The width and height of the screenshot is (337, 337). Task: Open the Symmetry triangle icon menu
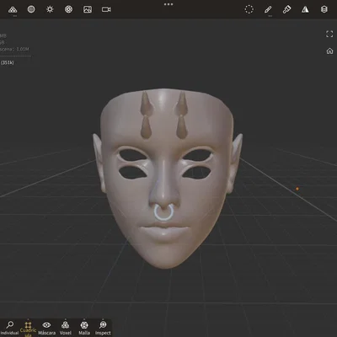[305, 9]
